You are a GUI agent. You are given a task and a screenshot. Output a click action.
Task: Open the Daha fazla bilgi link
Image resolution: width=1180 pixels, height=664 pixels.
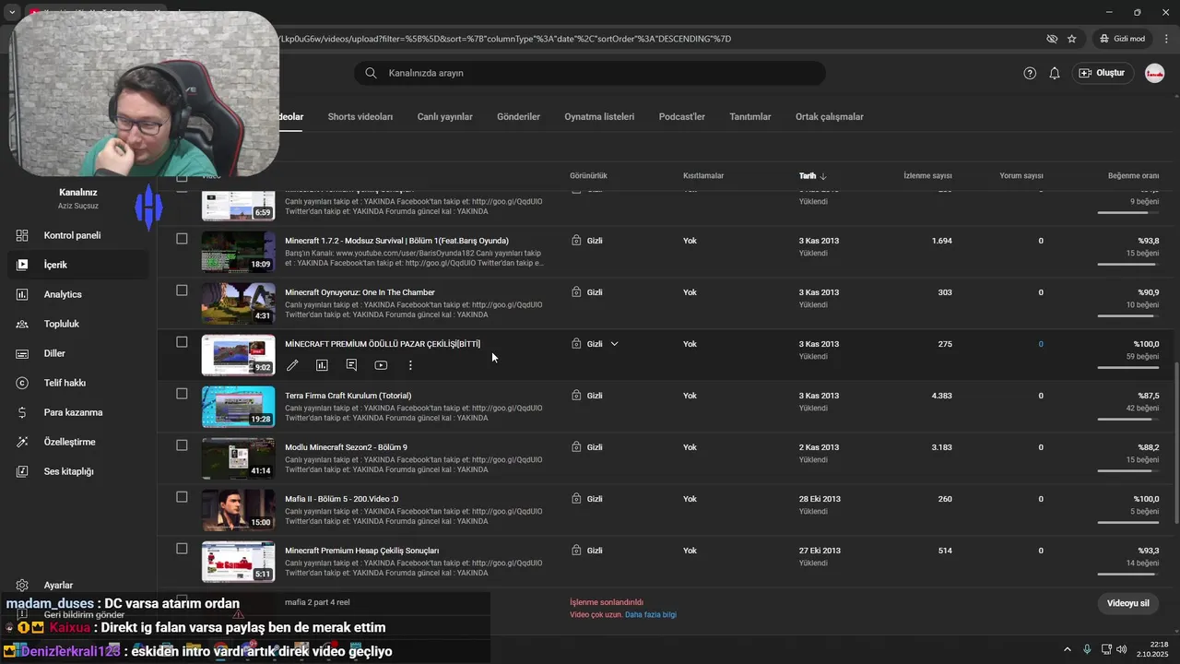click(651, 615)
